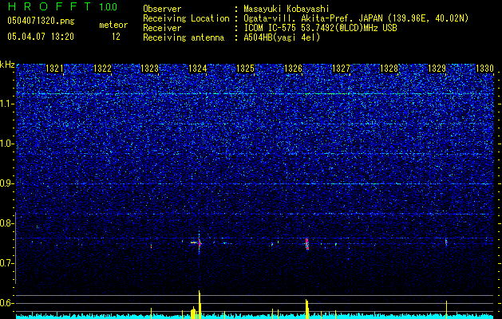Click the yellow power spike after 1326
502x319 pixels.
click(x=306, y=309)
